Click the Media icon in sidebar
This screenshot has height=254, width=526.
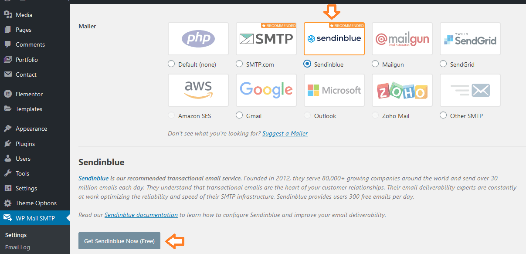tap(7, 15)
